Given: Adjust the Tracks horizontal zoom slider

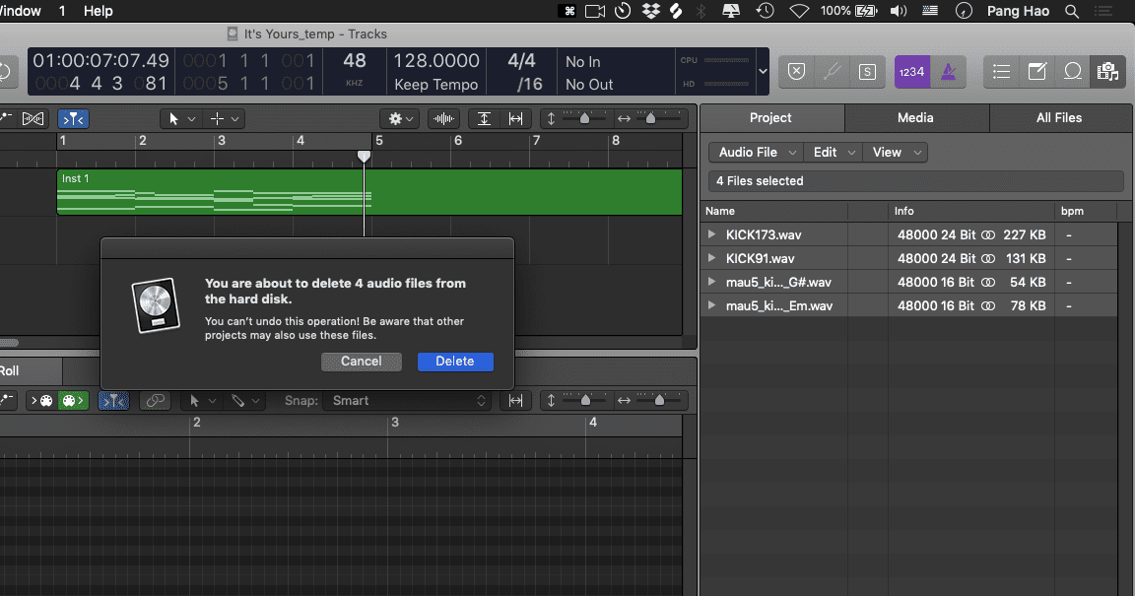Looking at the screenshot, I should [x=650, y=118].
